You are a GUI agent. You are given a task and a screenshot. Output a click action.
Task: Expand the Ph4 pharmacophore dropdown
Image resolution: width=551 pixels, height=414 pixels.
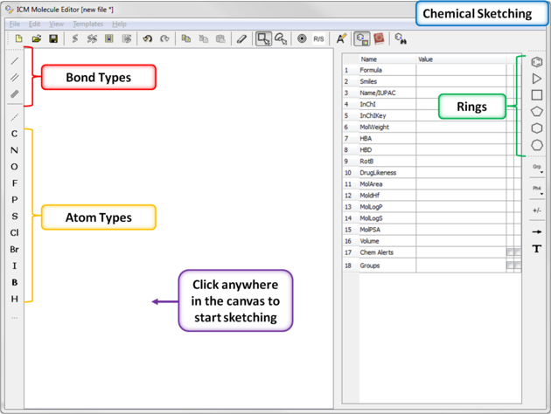537,190
